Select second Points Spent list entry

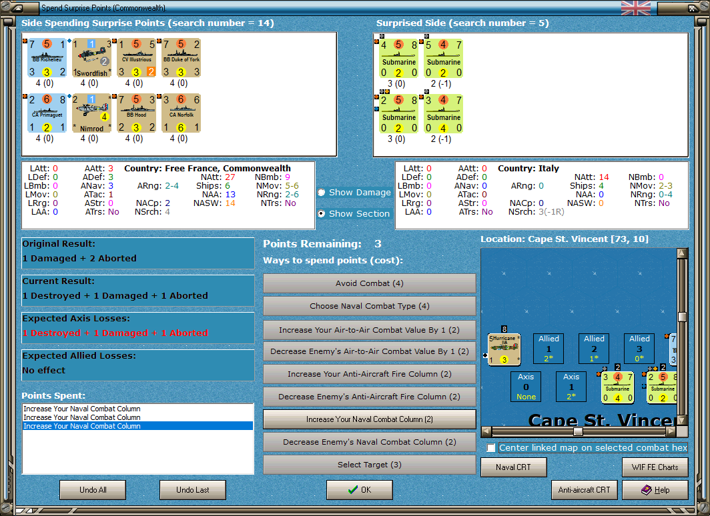tap(137, 417)
